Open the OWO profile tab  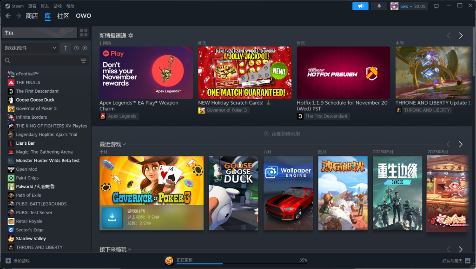(x=84, y=16)
